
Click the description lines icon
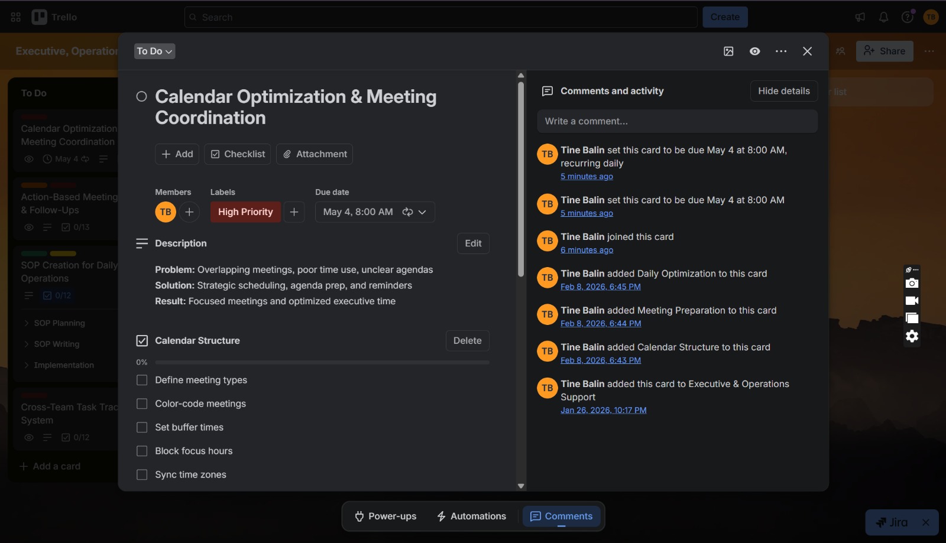click(x=142, y=243)
